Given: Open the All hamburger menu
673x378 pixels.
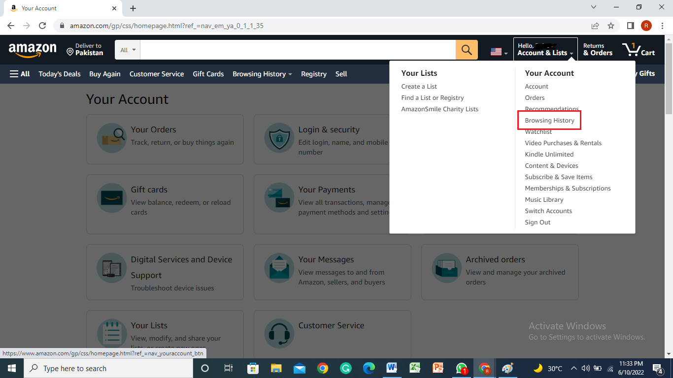Looking at the screenshot, I should 20,74.
